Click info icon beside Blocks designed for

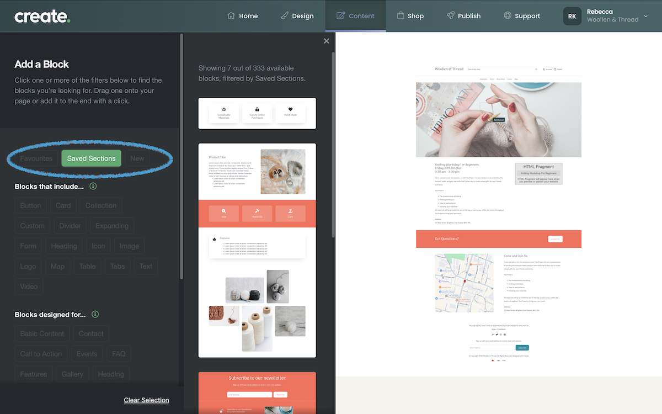[x=95, y=315]
